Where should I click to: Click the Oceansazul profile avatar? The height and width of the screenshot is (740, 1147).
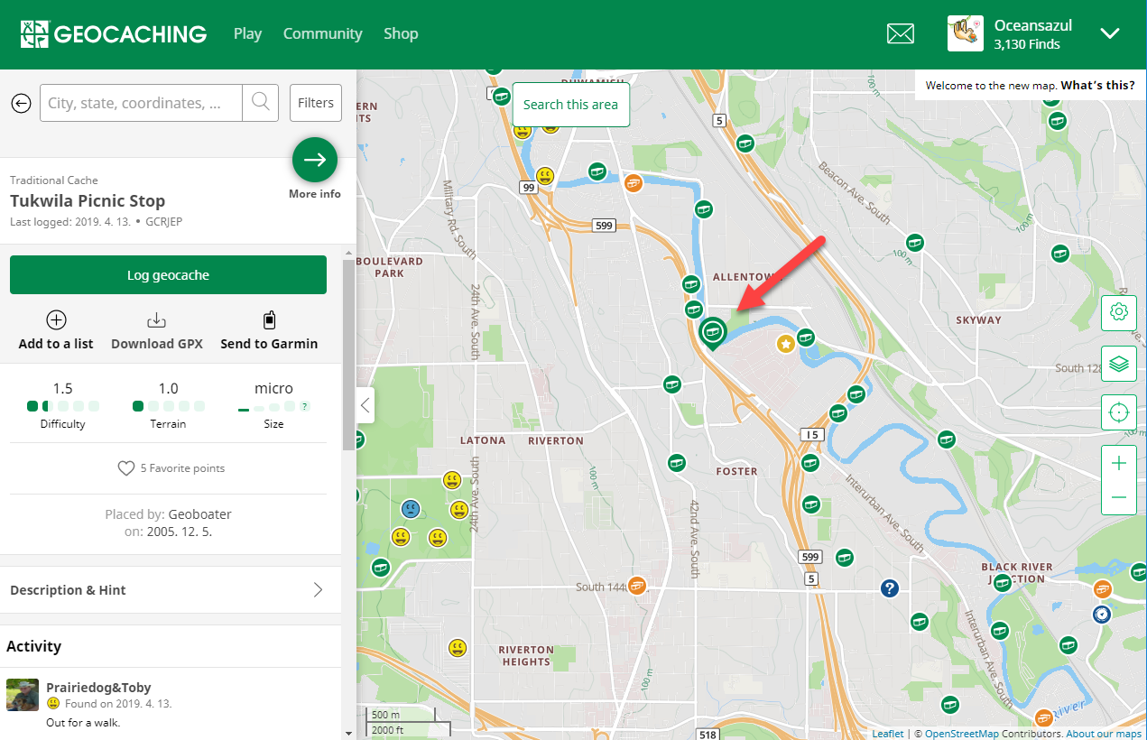tap(966, 33)
